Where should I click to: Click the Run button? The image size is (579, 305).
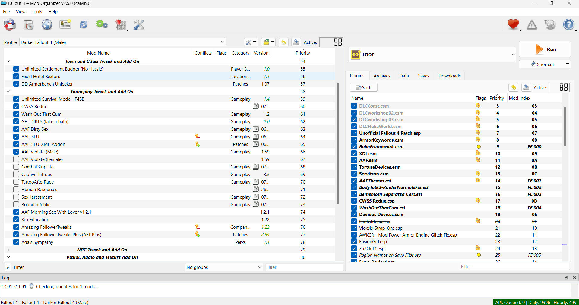point(545,49)
